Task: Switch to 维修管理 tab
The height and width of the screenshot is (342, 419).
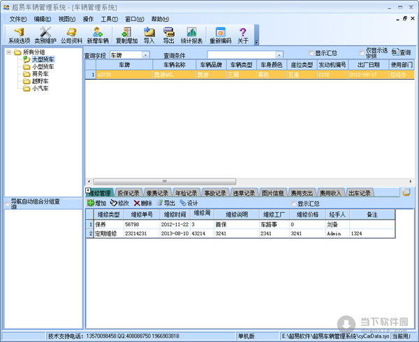Action: pos(100,193)
